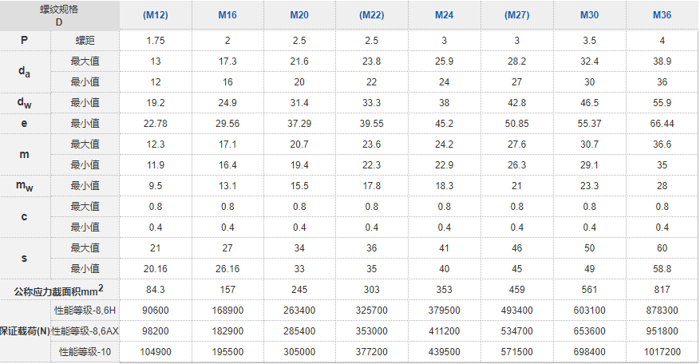Click the M20 thread size header
Viewport: 700px width, 364px height.
(299, 15)
